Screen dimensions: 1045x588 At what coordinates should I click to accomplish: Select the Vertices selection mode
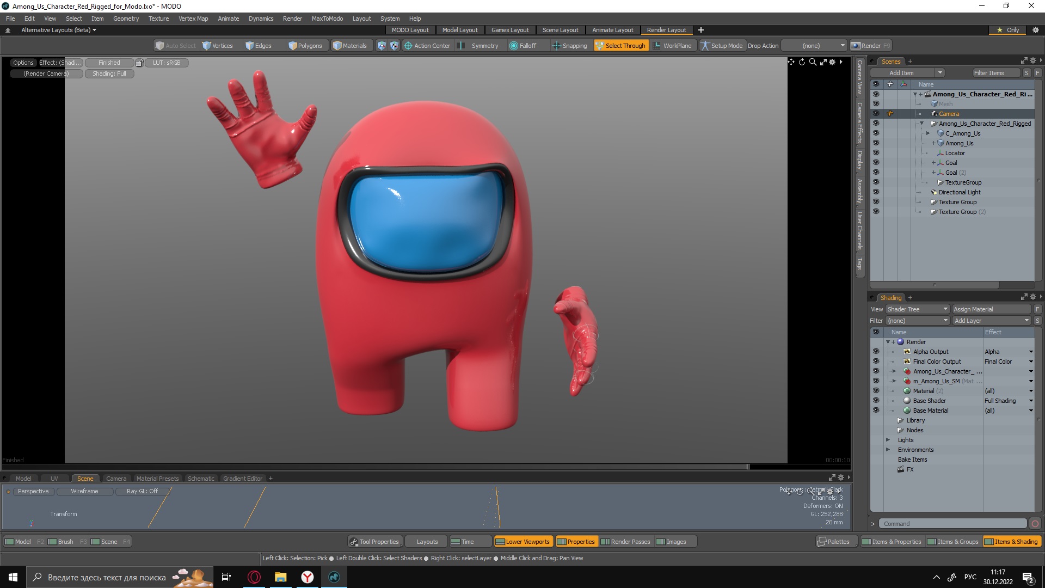pyautogui.click(x=218, y=46)
